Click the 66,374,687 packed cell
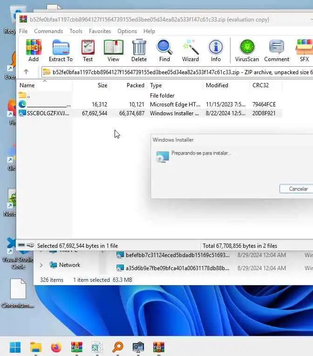 tap(132, 113)
